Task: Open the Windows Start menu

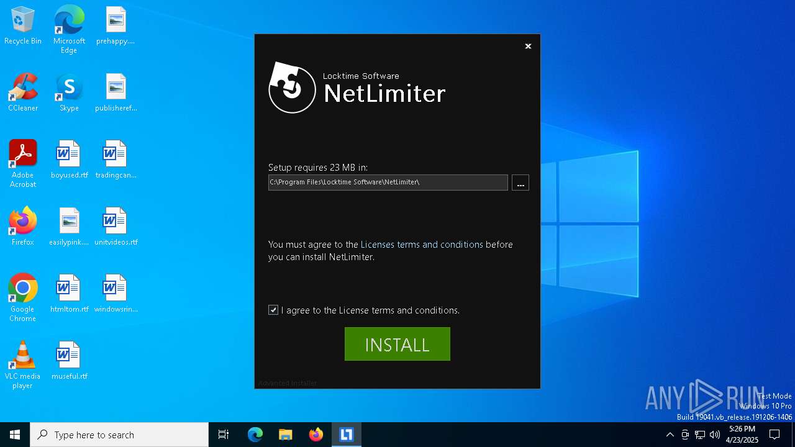Action: pos(15,435)
